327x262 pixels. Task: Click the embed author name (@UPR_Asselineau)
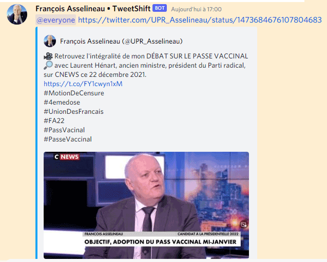point(121,41)
